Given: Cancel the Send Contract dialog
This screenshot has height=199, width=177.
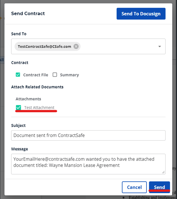Looking at the screenshot, I should click(x=134, y=187).
